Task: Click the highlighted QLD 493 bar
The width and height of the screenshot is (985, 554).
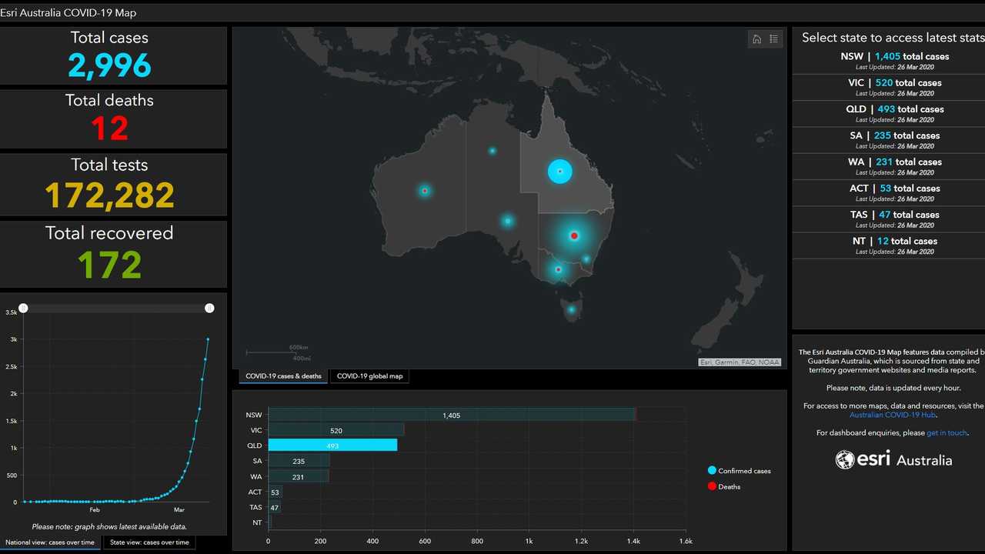Action: tap(332, 445)
